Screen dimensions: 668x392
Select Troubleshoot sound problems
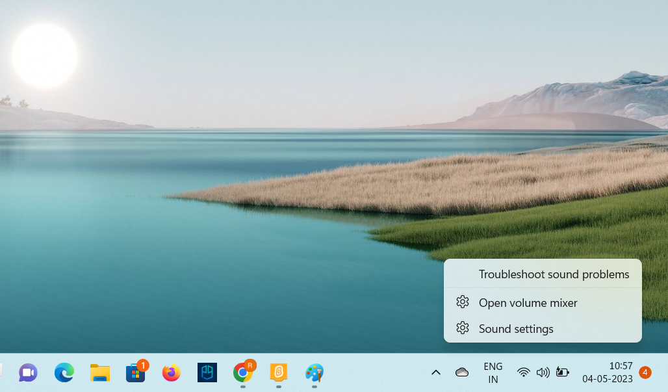[554, 274]
